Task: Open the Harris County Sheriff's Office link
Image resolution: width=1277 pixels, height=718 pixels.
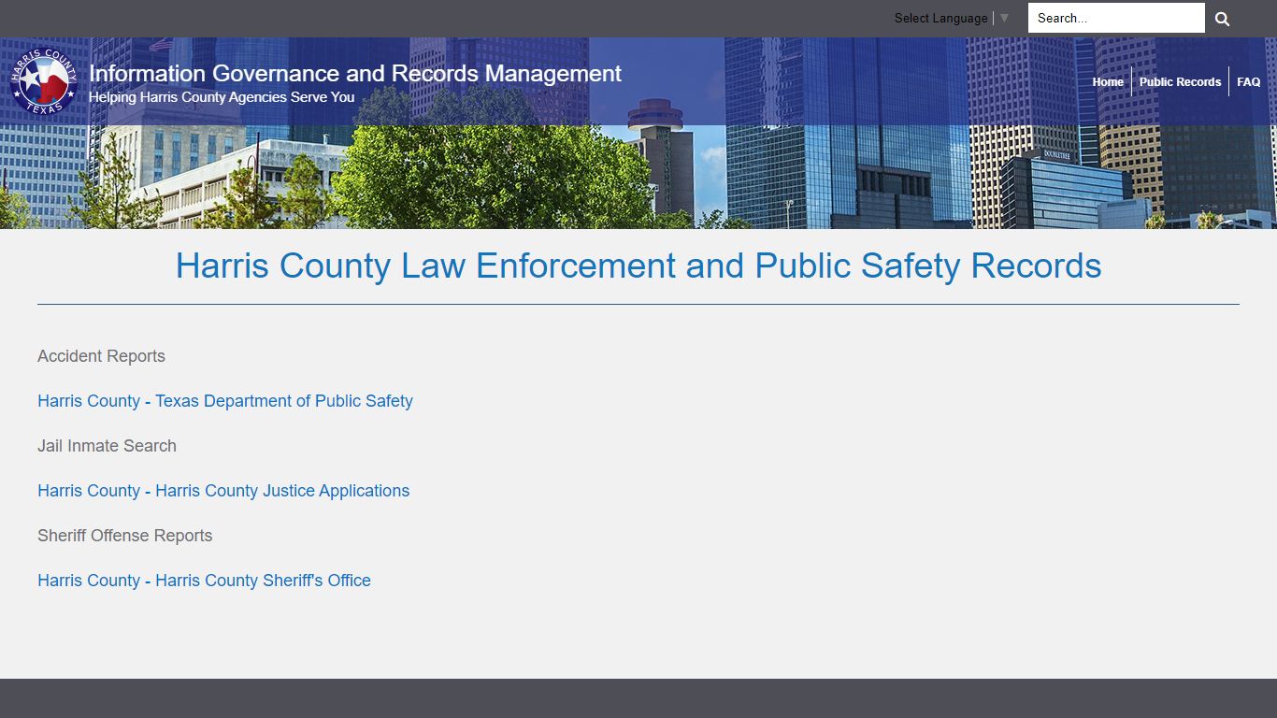Action: click(204, 581)
